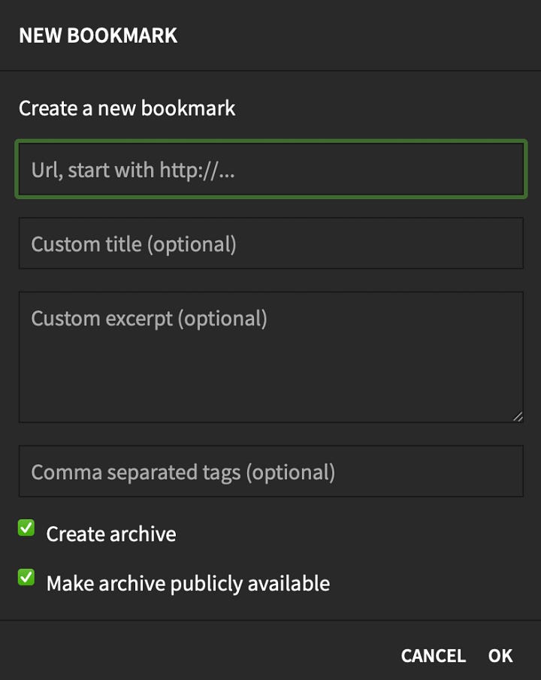Focus the Custom title field
This screenshot has height=680, width=541.
(x=271, y=243)
